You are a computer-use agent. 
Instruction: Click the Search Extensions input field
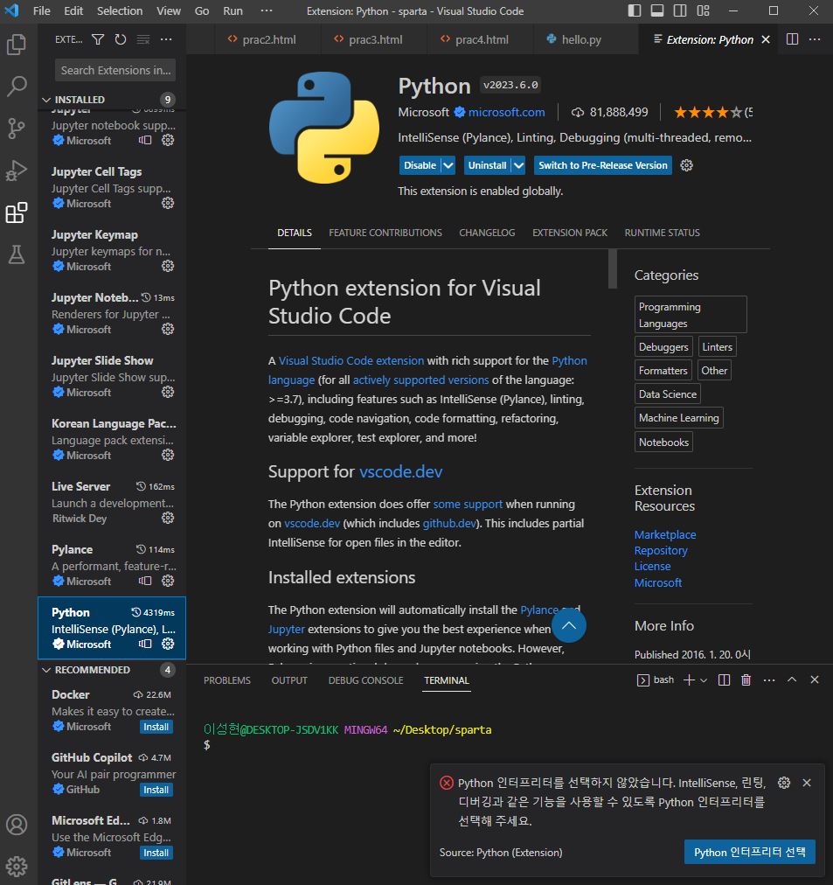[x=115, y=71]
